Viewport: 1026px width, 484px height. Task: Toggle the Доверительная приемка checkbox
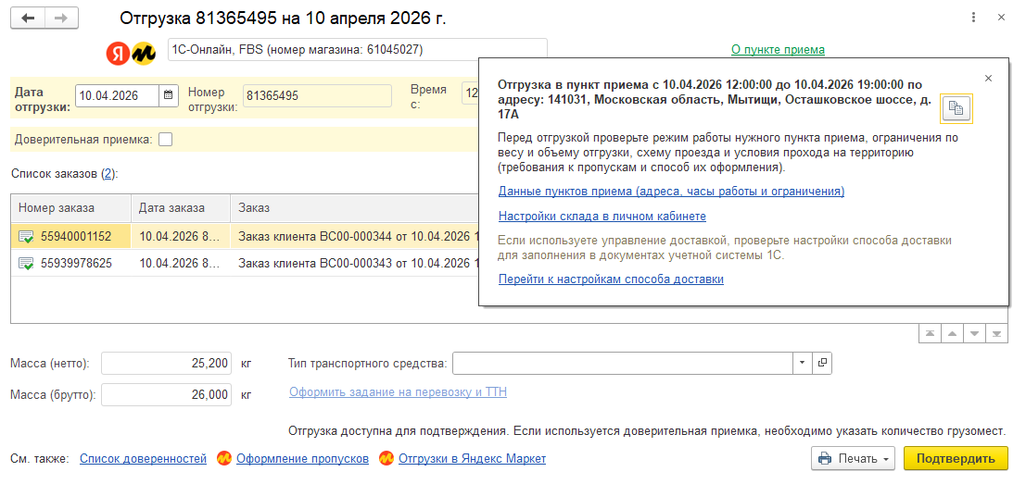166,139
